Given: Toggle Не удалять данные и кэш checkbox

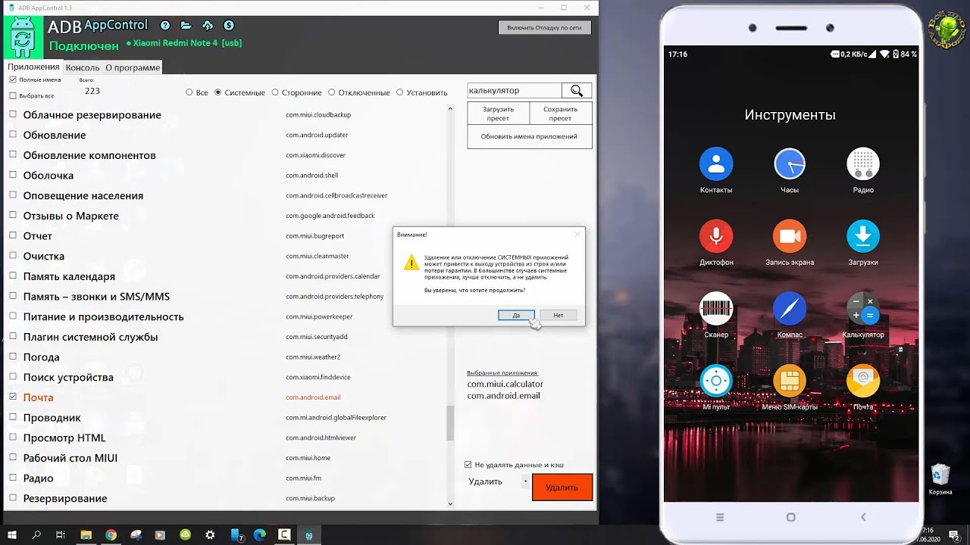Looking at the screenshot, I should coord(468,465).
